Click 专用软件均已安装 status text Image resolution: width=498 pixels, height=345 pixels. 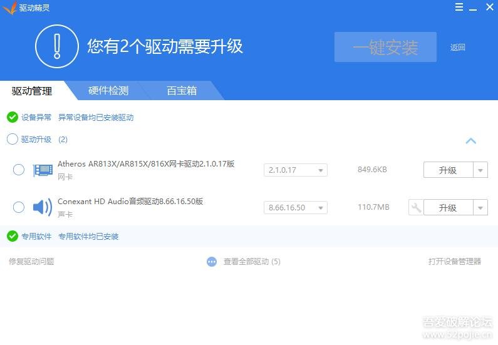click(x=88, y=237)
